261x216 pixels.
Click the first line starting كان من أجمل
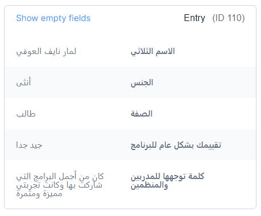pyautogui.click(x=60, y=176)
